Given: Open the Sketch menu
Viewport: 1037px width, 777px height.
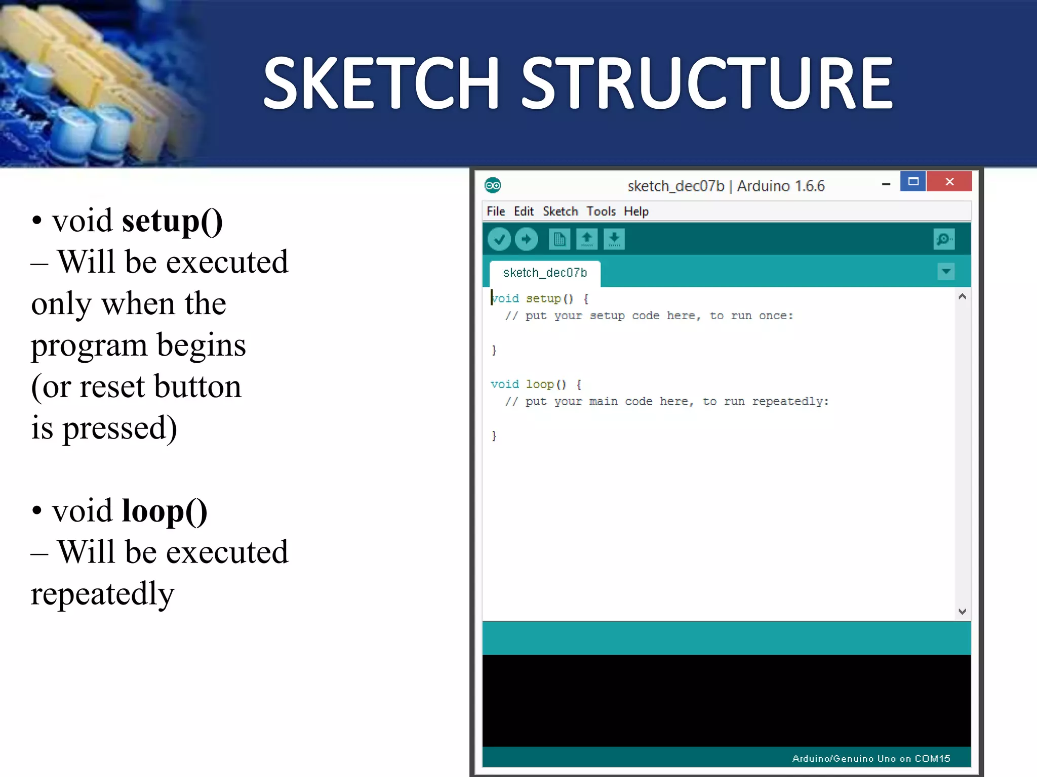Looking at the screenshot, I should pyautogui.click(x=560, y=211).
